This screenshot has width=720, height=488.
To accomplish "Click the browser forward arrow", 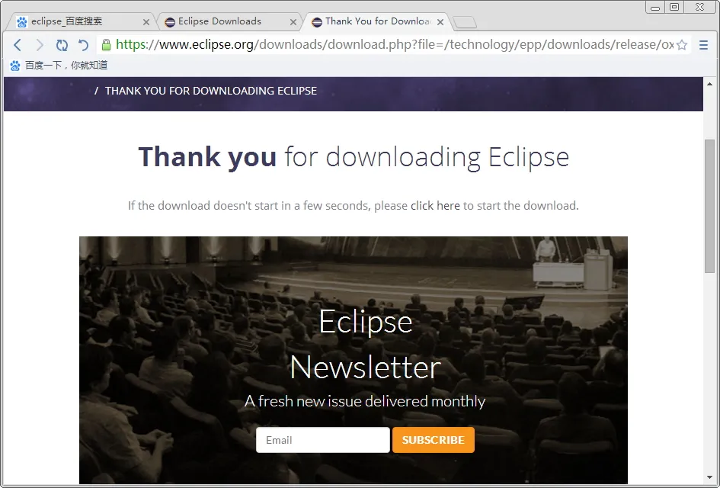I will tap(40, 45).
